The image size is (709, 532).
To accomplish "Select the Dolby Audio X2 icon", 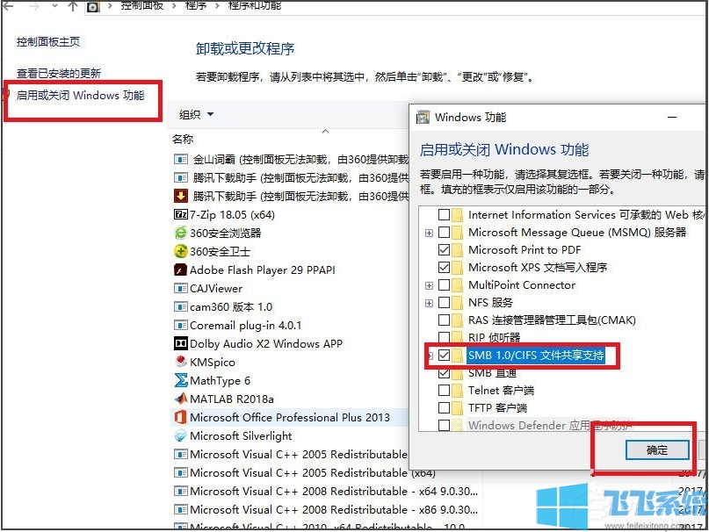I will 183,343.
